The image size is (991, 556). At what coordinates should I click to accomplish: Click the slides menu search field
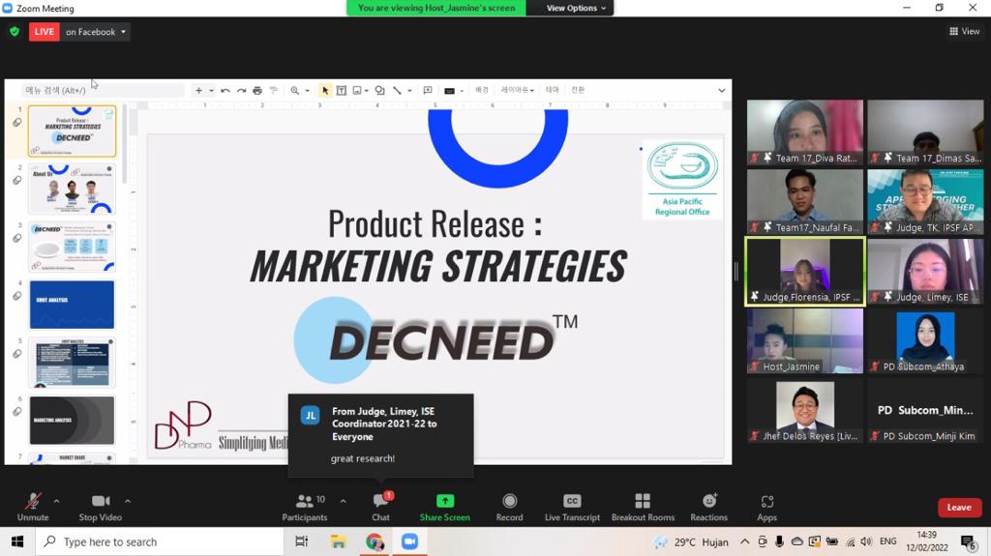point(103,90)
